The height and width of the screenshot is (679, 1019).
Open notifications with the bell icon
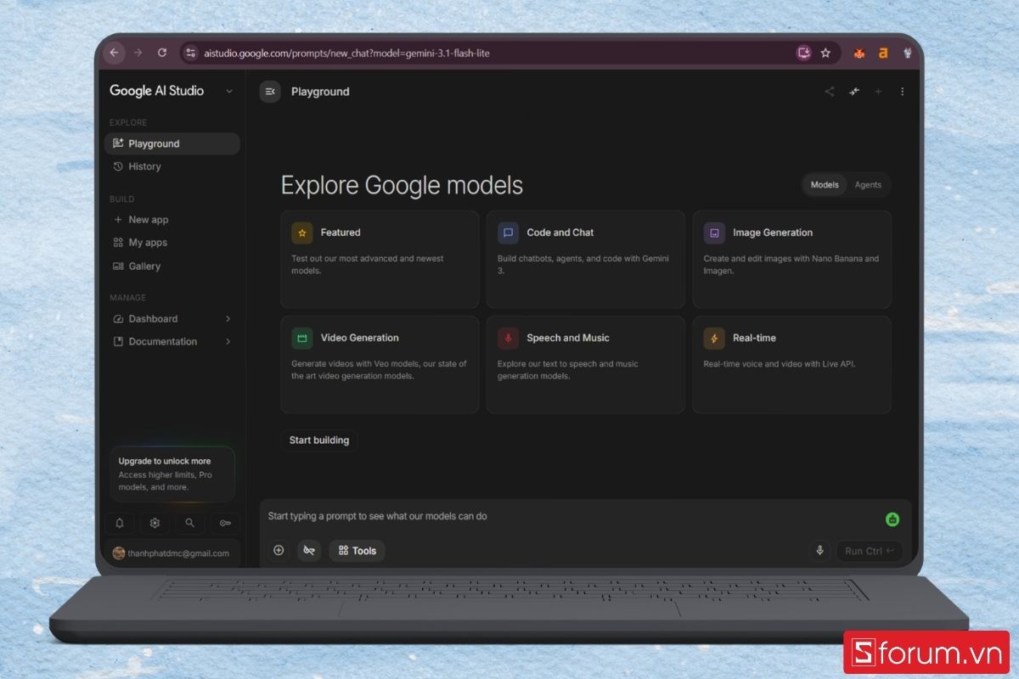pos(120,524)
